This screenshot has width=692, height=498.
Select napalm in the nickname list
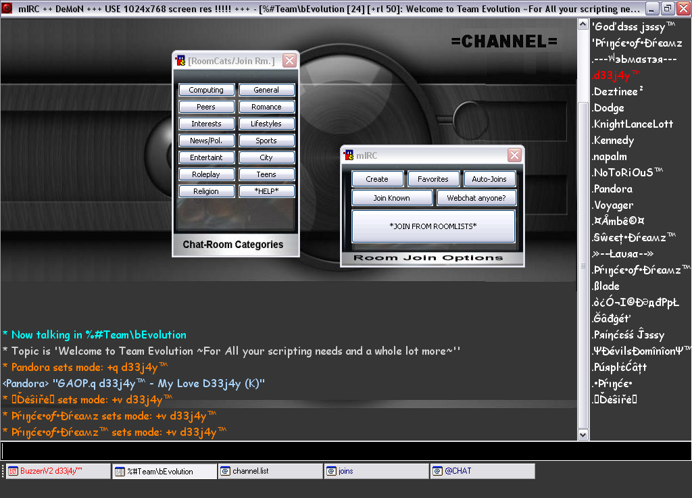pyautogui.click(x=610, y=157)
